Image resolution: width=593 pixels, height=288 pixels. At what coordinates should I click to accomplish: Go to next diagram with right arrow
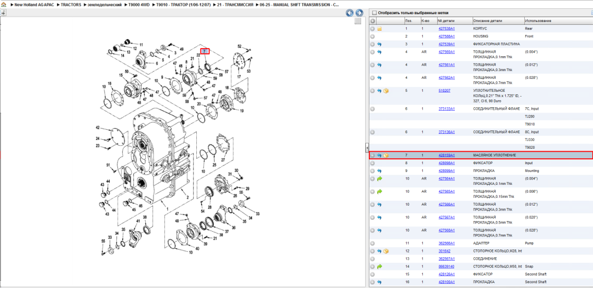[x=359, y=13]
